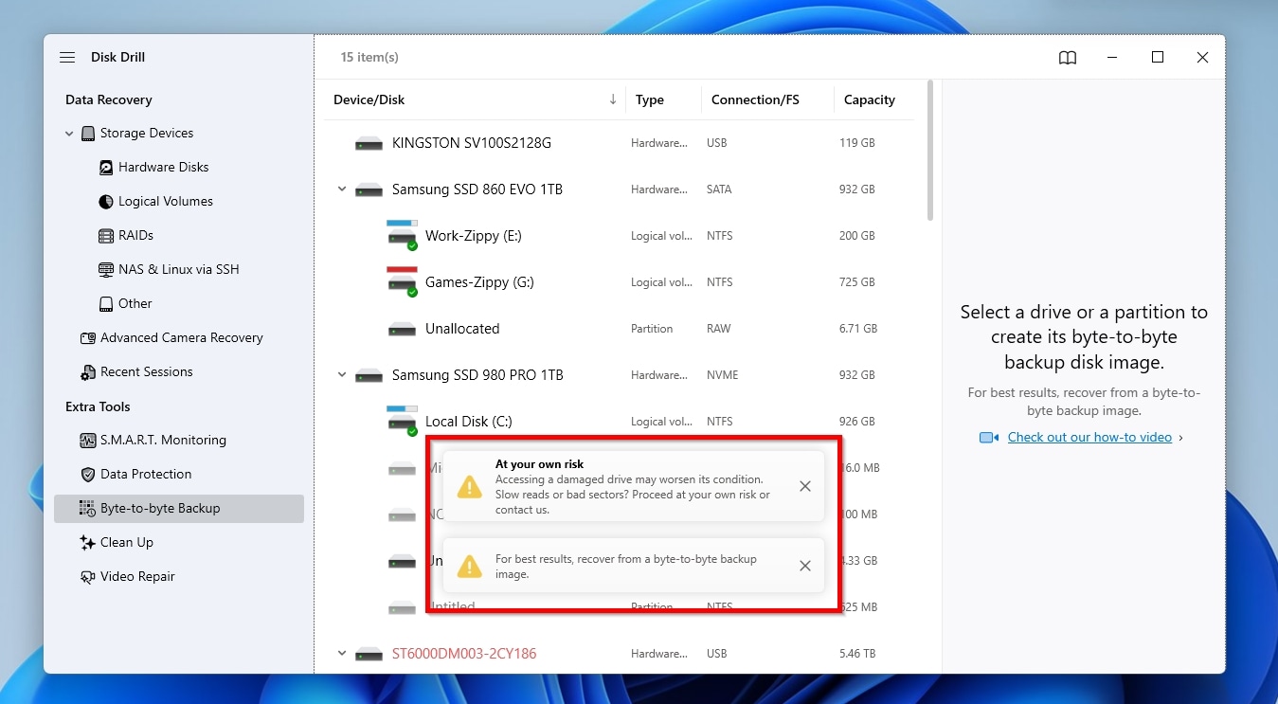Open the 'Check out our how-to video' link
Image resolution: width=1278 pixels, height=704 pixels.
tap(1089, 438)
